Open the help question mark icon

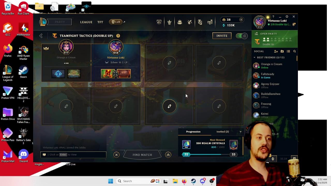pyautogui.click(x=273, y=17)
